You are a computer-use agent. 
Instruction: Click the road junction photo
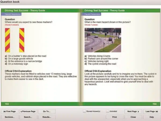point(103,40)
